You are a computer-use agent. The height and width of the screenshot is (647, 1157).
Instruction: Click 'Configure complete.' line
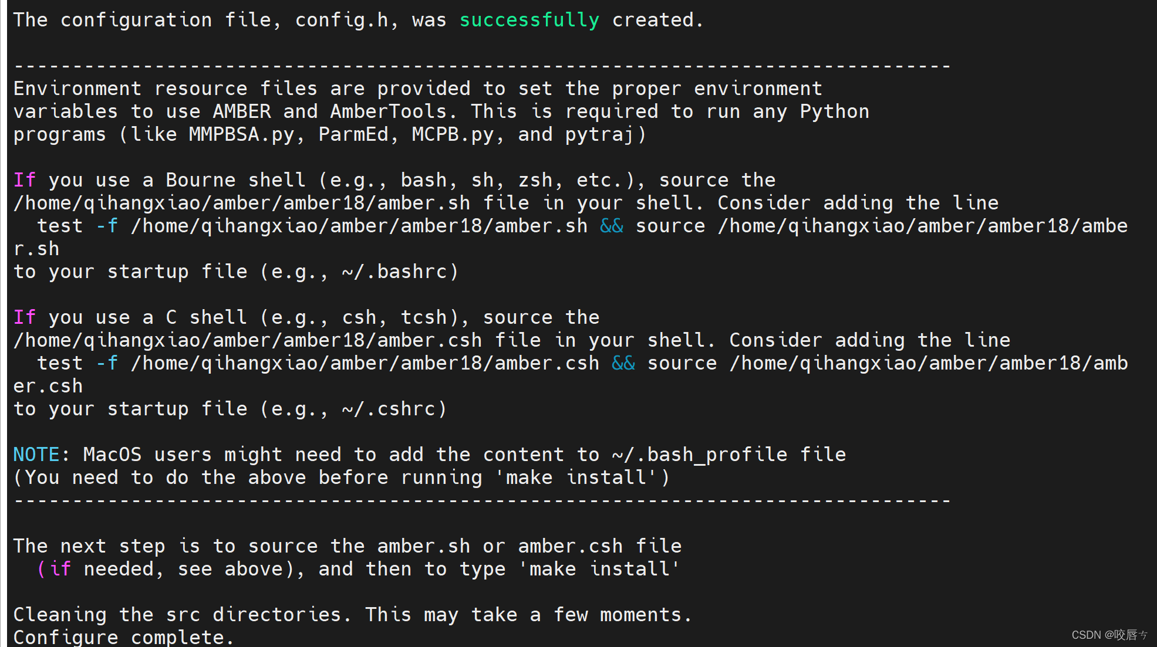pyautogui.click(x=124, y=637)
